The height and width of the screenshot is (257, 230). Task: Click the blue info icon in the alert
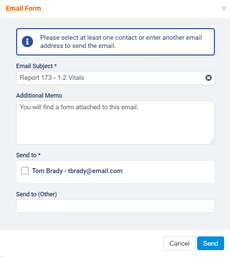click(x=27, y=42)
